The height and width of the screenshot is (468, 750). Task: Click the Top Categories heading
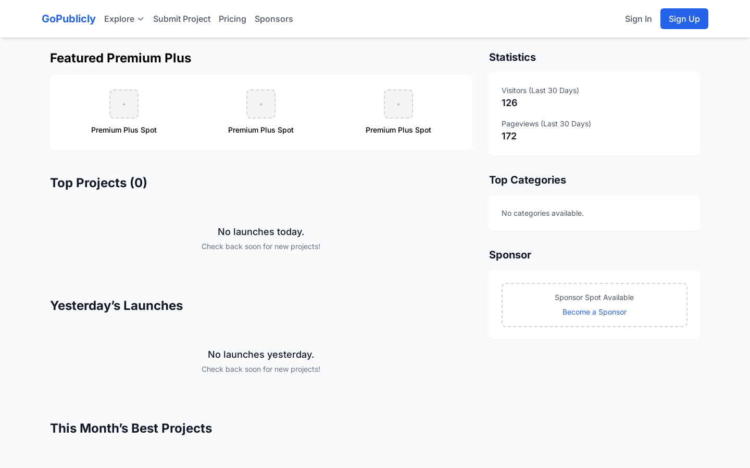click(528, 180)
